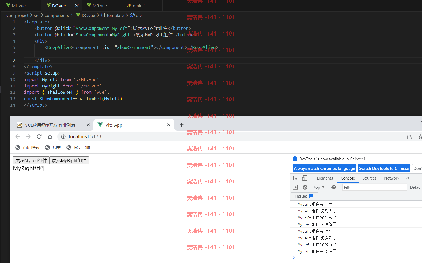Open the Sources DevTools panel
The height and width of the screenshot is (263, 422).
click(370, 178)
